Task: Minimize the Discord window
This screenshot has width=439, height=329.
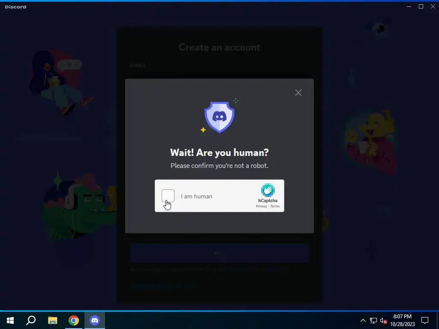Action: [409, 6]
